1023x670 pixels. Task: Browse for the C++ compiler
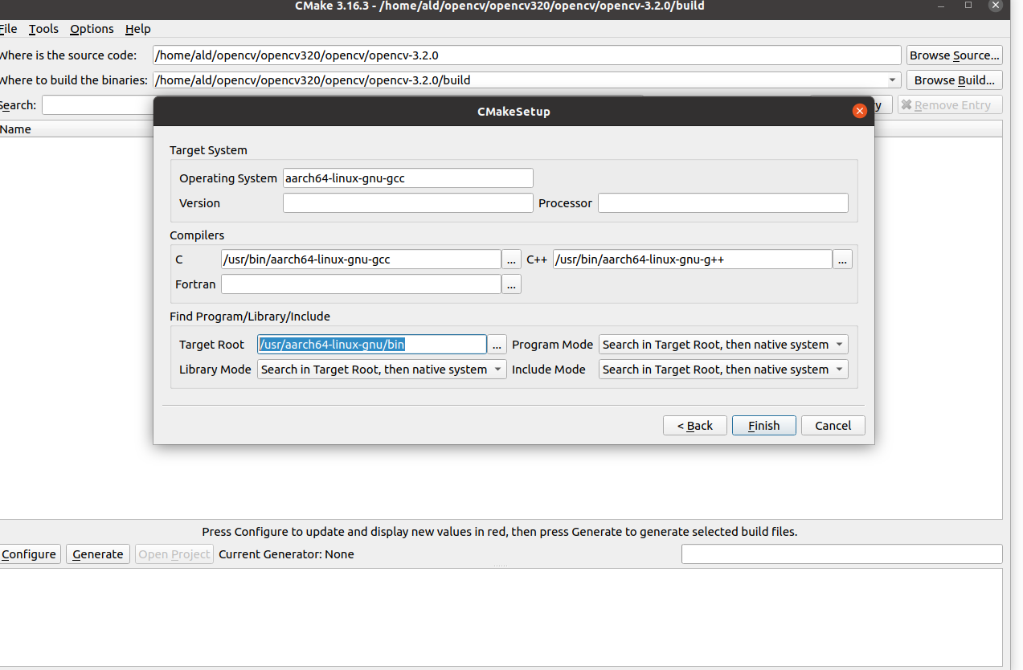pyautogui.click(x=842, y=259)
